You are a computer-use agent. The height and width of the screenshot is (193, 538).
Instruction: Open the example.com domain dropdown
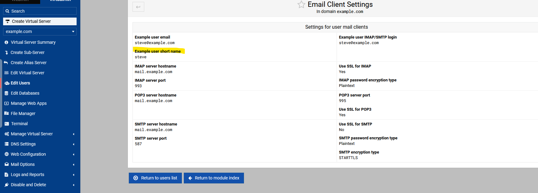click(x=40, y=31)
